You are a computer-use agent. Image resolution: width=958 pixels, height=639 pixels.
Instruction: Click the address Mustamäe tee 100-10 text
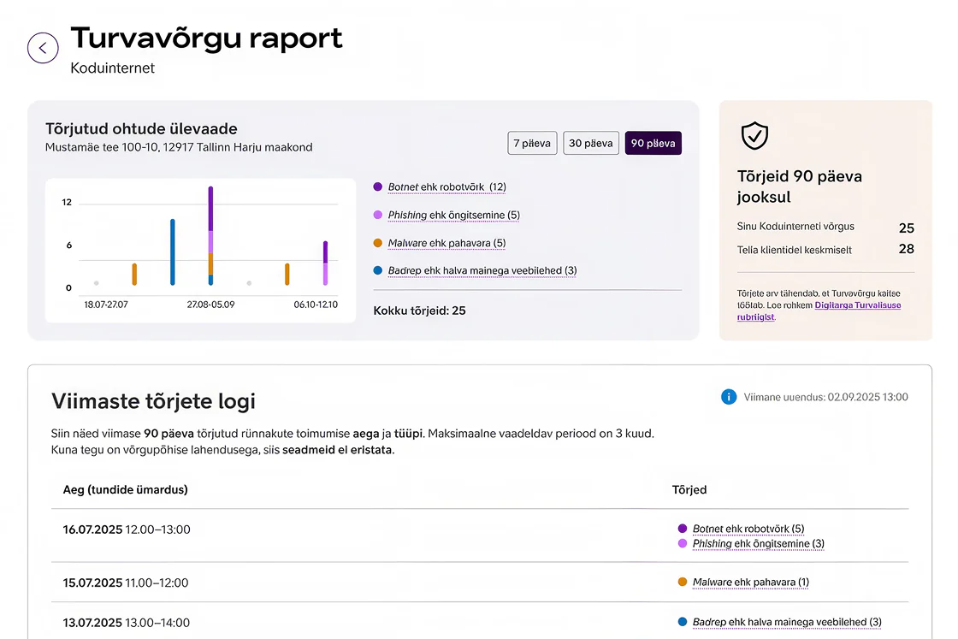click(179, 147)
